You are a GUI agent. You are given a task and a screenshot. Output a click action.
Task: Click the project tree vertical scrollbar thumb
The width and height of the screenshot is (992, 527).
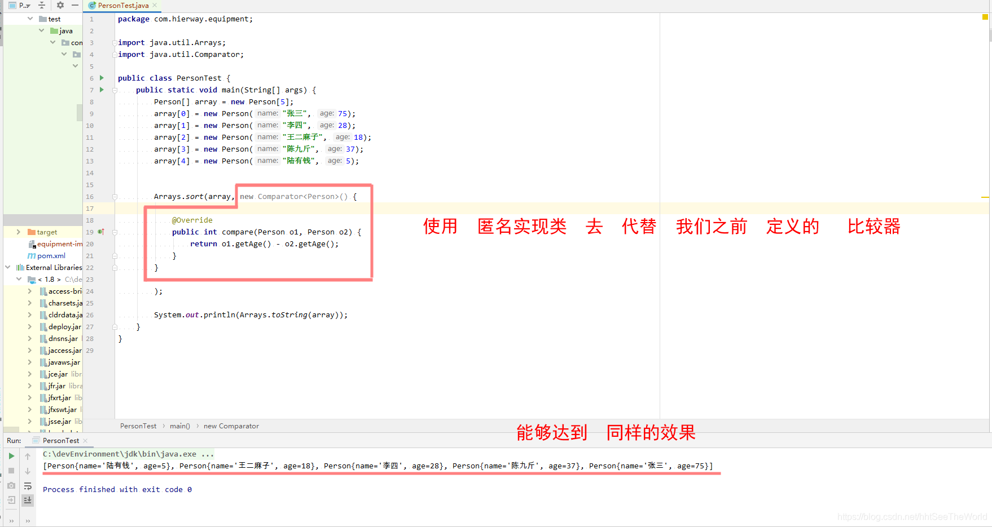coord(80,113)
